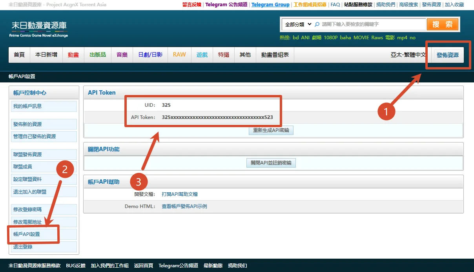474x272 pixels.
Task: Open footer link 末日動漫資源庫服務條款
Action: [35, 266]
